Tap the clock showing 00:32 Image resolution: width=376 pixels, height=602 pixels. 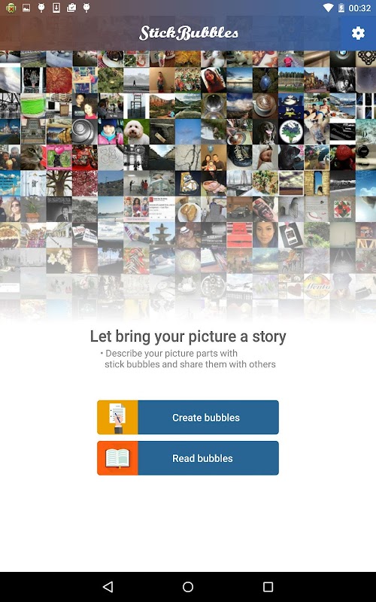(359, 8)
